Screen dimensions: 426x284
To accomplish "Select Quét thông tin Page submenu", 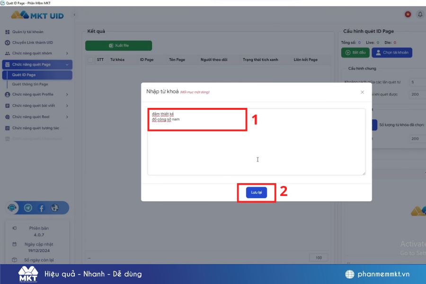I will 30,84.
